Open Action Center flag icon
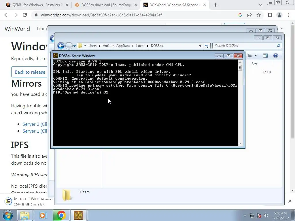This screenshot has width=295, height=221. (x=259, y=216)
